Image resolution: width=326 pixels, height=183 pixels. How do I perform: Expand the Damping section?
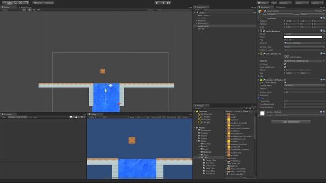coord(259,95)
